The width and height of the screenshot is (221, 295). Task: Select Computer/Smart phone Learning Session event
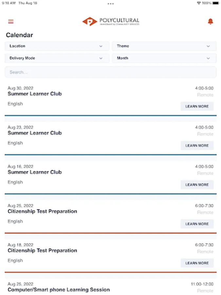pyautogui.click(x=59, y=290)
